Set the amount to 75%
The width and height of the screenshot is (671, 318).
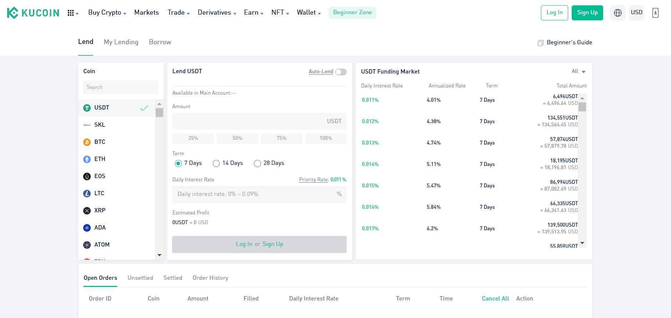(282, 138)
